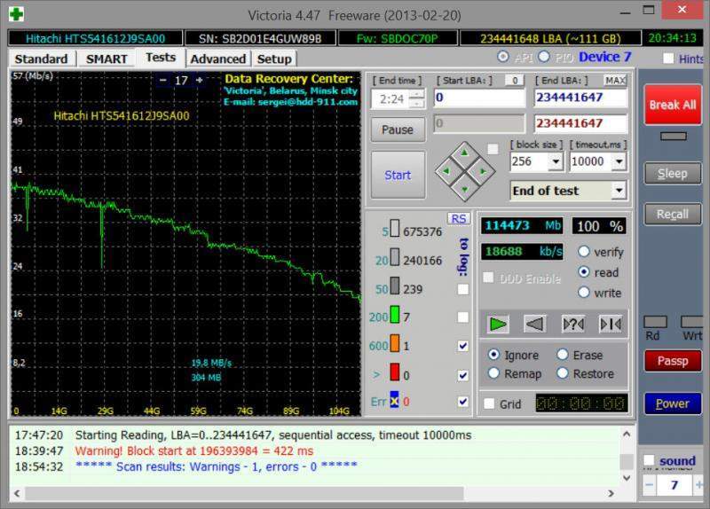Click the forward play scan direction icon
The image size is (710, 509).
499,324
